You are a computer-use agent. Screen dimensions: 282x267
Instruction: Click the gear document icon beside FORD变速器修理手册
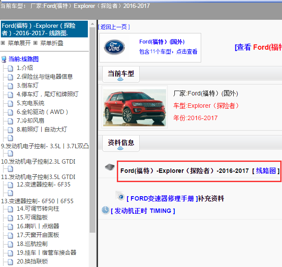click(120, 196)
